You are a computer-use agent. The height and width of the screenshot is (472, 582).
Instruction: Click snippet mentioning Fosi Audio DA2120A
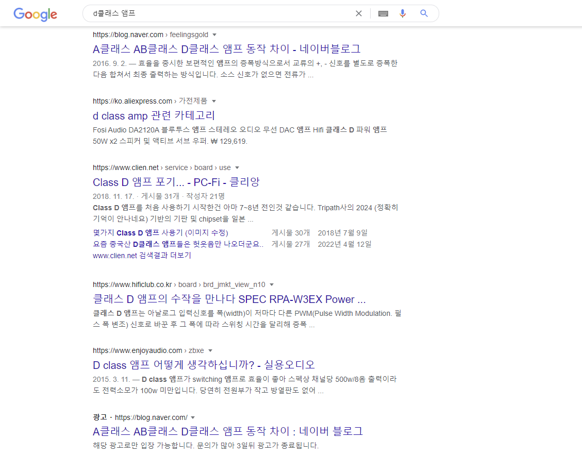[240, 136]
